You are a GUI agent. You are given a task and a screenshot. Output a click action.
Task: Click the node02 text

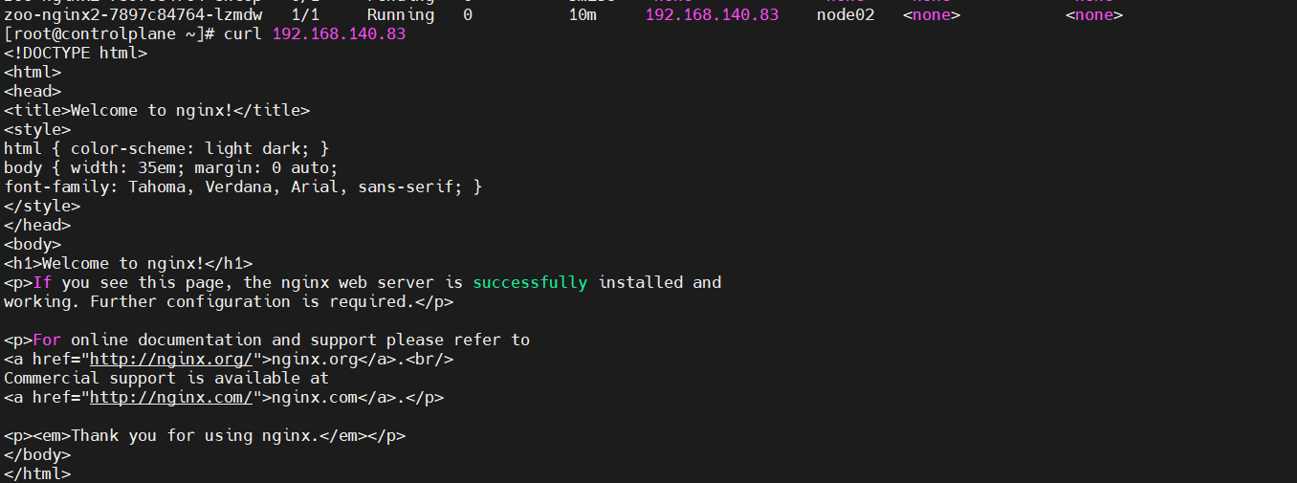[x=846, y=15]
